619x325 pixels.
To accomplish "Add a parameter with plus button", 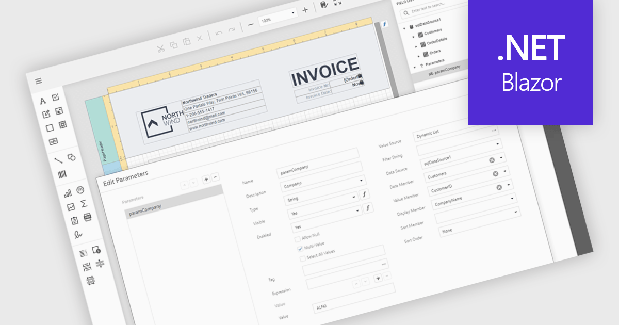I will pos(206,180).
